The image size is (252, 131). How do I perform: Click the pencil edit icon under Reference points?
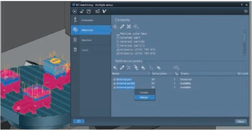click(122, 68)
